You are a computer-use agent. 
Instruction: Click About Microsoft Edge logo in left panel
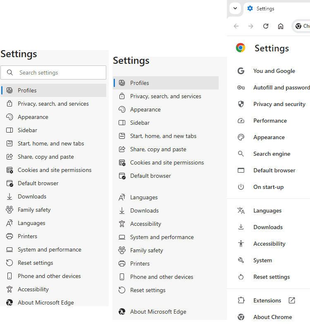10,302
